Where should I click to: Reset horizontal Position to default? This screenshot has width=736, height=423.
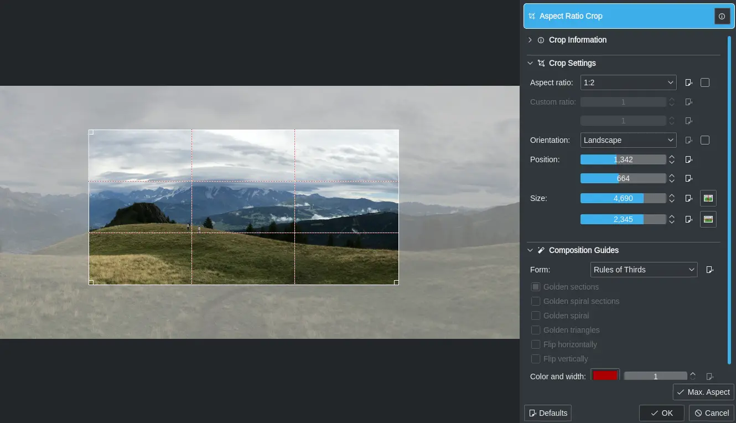[688, 159]
